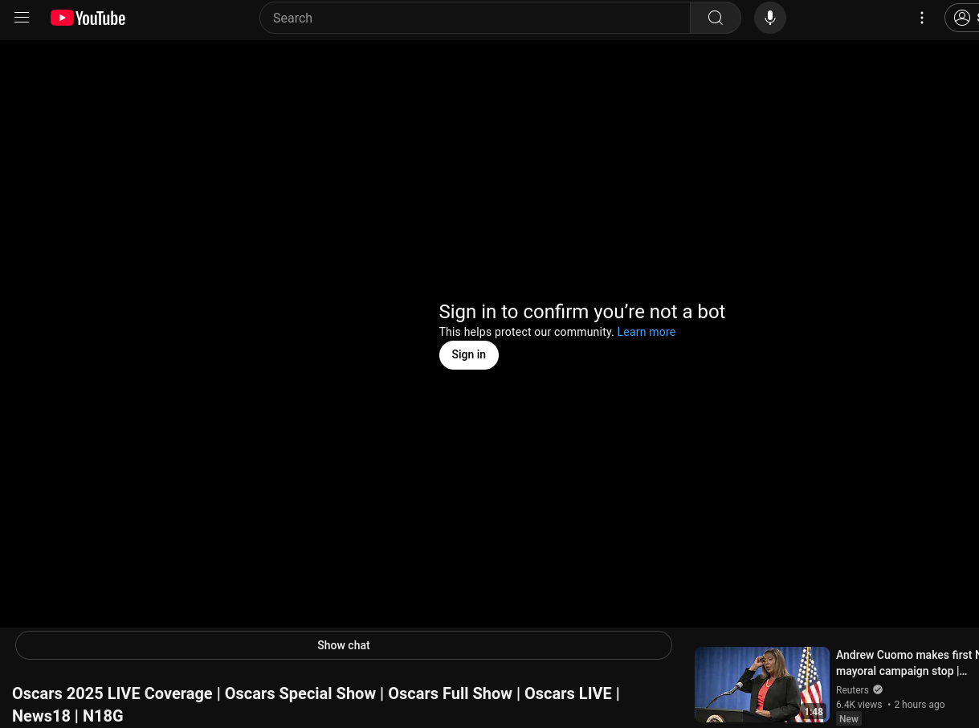Screen dimensions: 979x728
Task: Click the Oscars 2025 LIVE Coverage title
Action: 316,705
